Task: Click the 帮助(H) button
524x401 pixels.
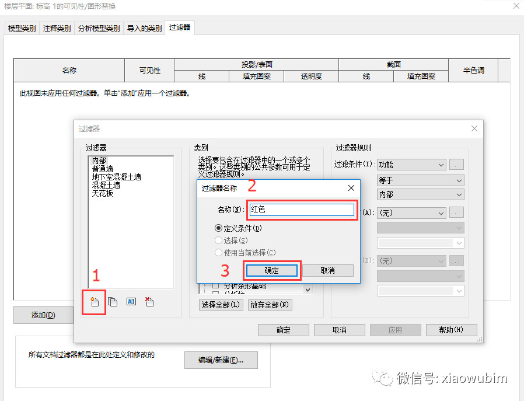Action: [452, 330]
